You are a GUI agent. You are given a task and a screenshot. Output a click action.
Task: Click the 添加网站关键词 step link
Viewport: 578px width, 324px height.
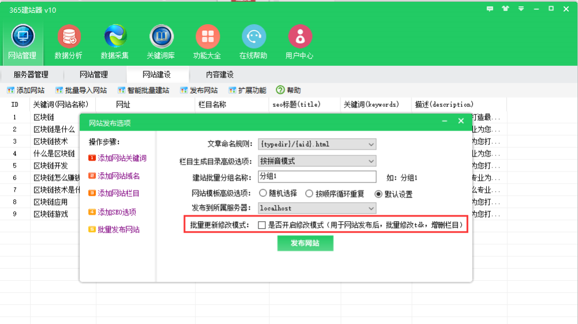tap(122, 158)
